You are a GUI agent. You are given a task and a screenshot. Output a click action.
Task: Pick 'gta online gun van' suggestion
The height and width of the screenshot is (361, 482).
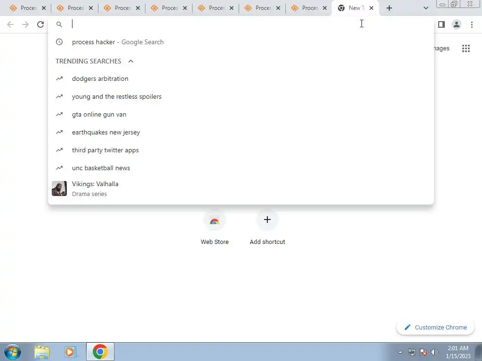pyautogui.click(x=241, y=115)
